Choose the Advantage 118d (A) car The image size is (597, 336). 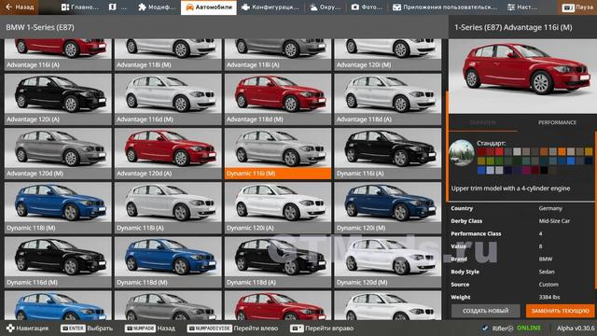(388, 99)
